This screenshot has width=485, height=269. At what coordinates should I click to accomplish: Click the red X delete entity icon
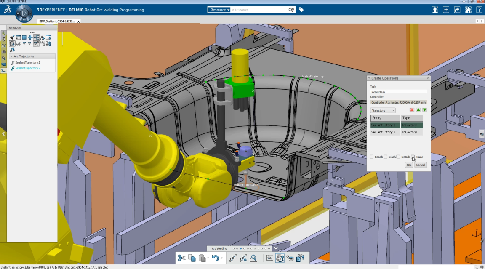pyautogui.click(x=412, y=110)
